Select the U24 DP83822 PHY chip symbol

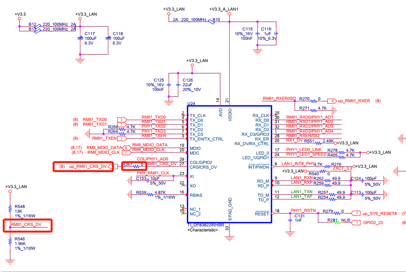coord(229,164)
